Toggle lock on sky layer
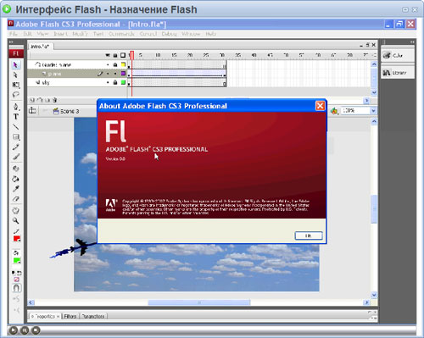The width and height of the screenshot is (424, 338). tap(115, 82)
